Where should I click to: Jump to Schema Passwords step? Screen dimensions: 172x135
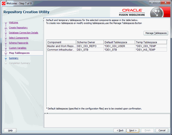tap(19, 43)
